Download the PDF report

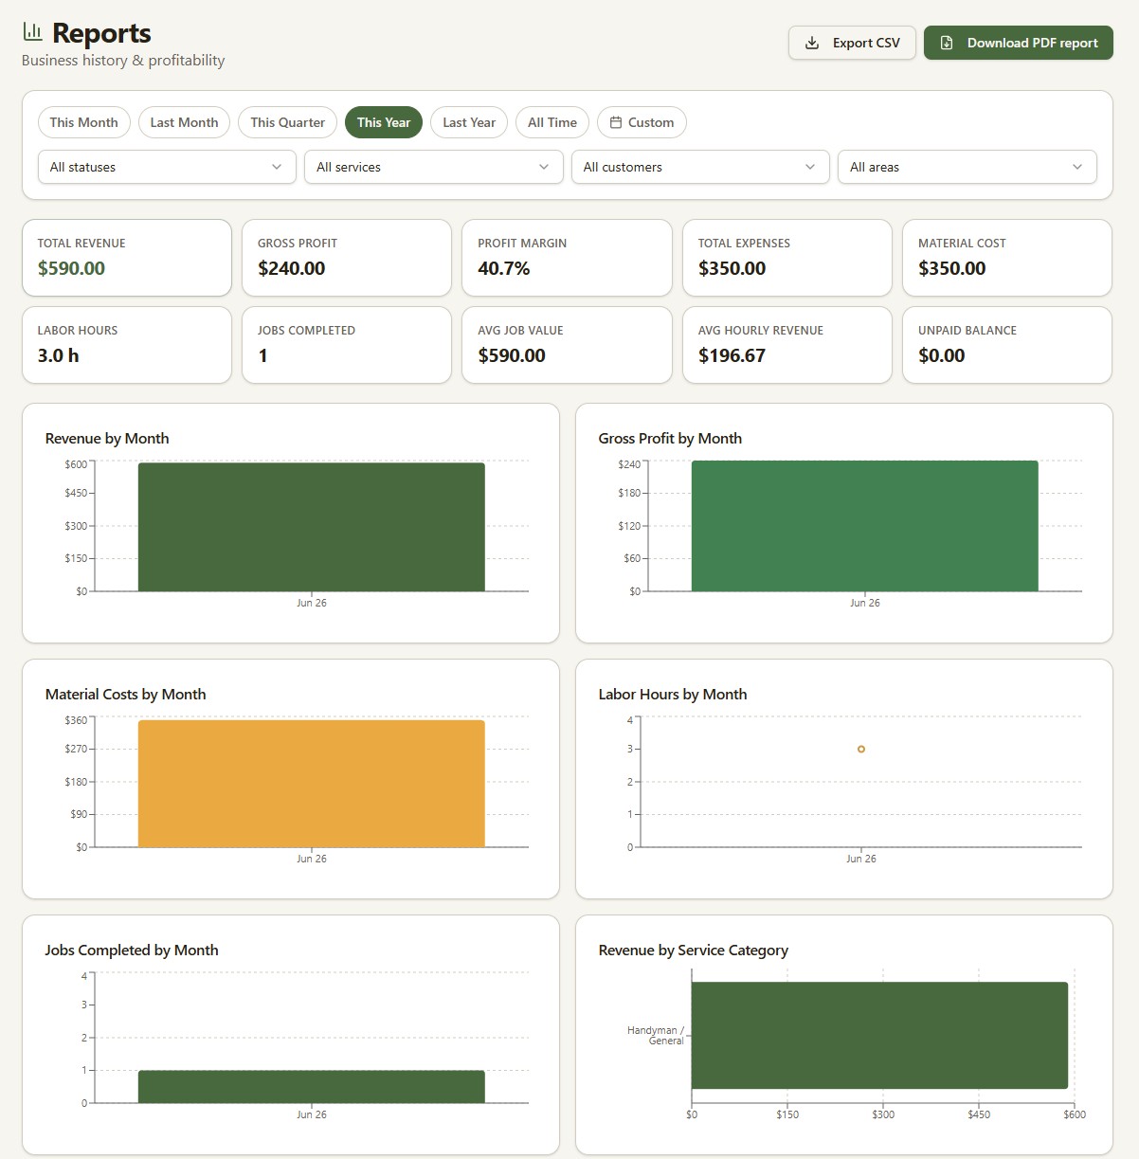(x=1018, y=43)
